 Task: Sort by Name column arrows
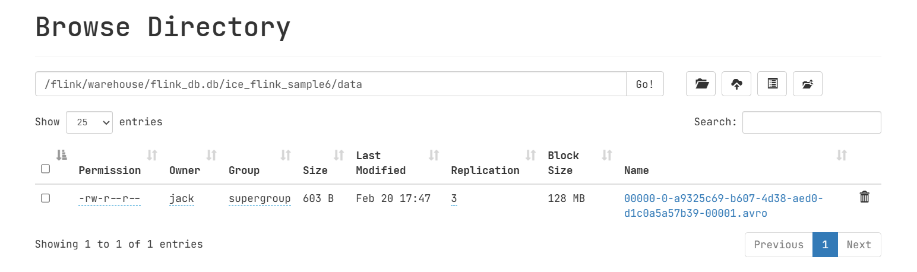coord(842,156)
